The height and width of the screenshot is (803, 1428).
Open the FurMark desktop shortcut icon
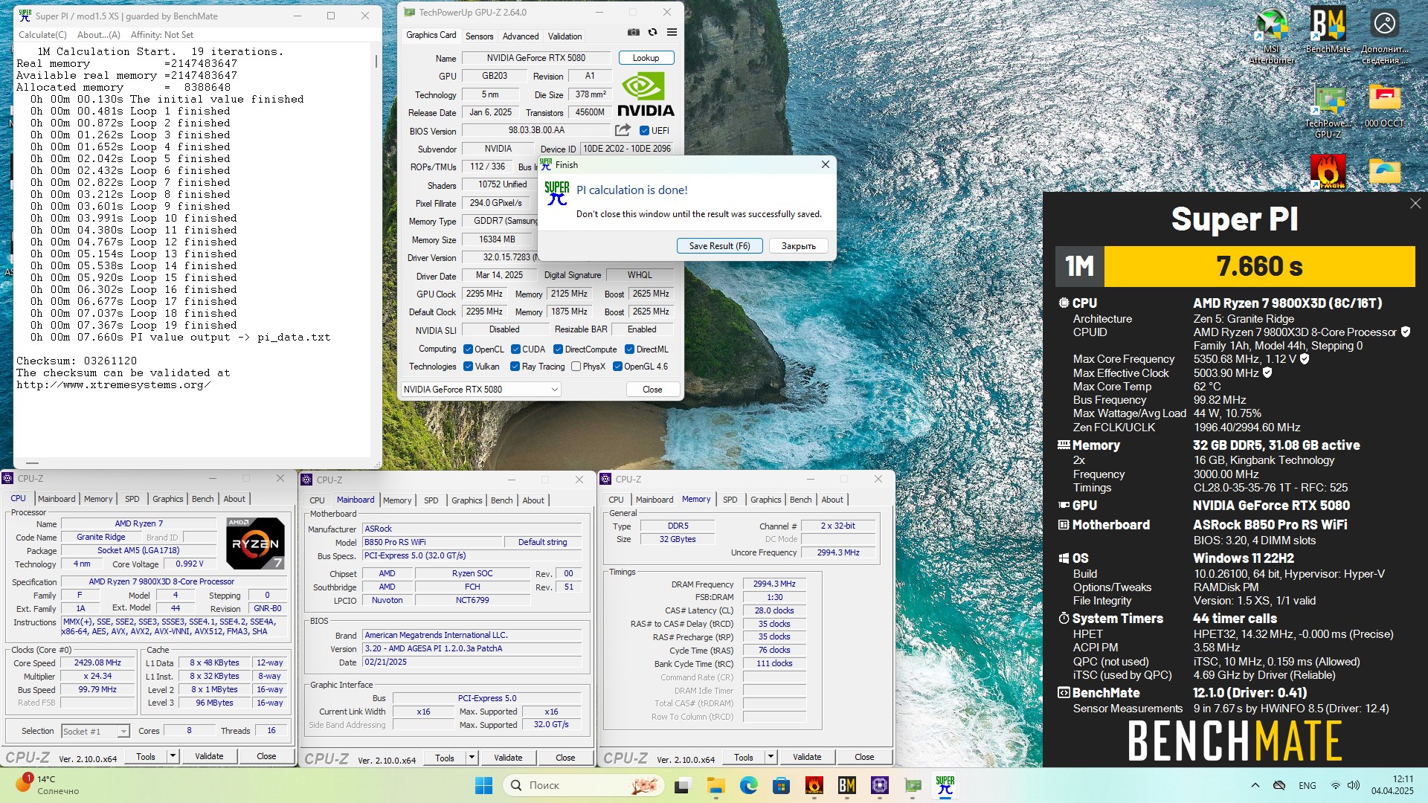[x=1328, y=171]
